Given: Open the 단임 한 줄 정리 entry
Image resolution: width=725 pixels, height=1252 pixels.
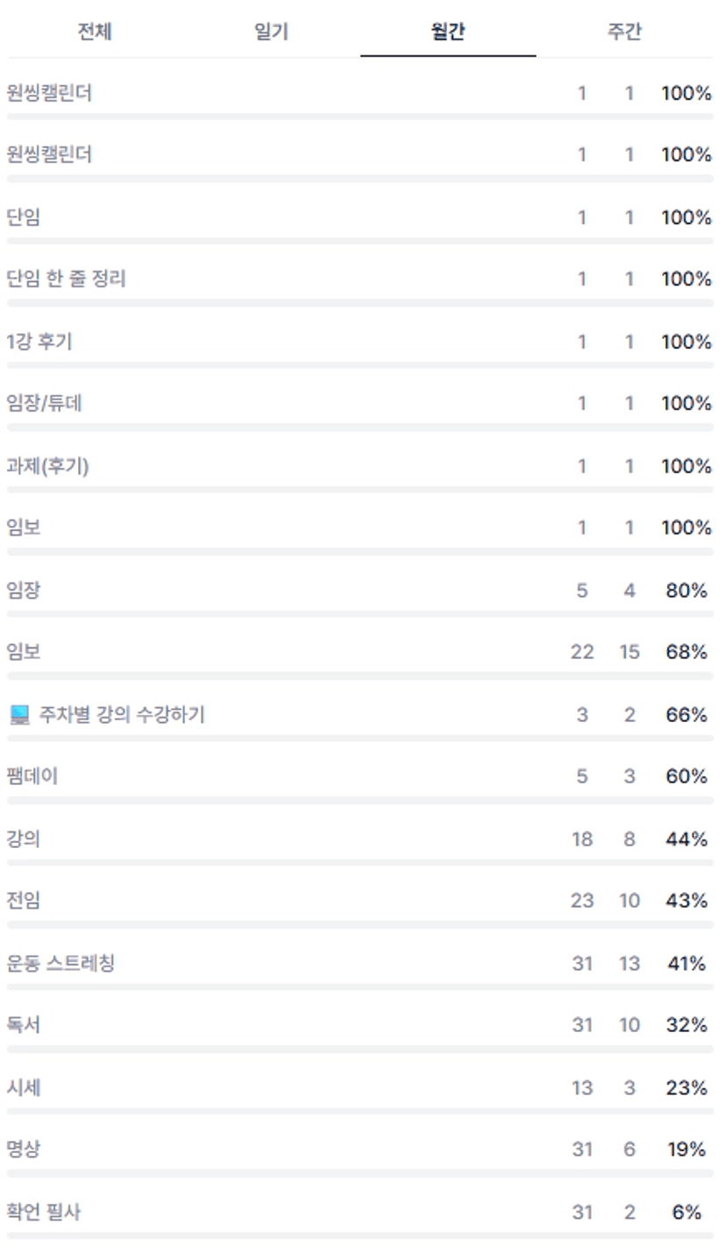Looking at the screenshot, I should [x=67, y=279].
